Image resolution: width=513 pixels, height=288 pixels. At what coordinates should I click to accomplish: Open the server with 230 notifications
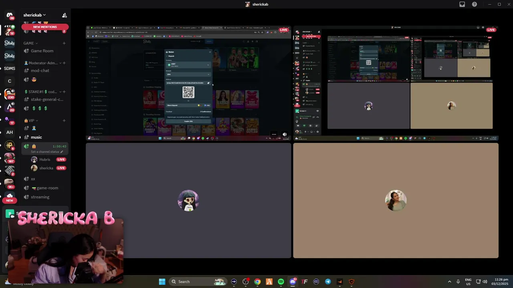tap(10, 94)
